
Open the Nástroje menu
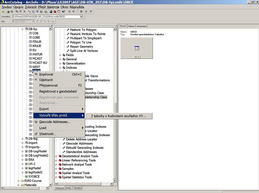tap(53, 7)
